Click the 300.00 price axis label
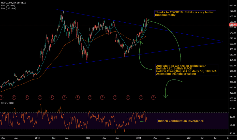Viewport: 237px width, 140px height. 233,44
